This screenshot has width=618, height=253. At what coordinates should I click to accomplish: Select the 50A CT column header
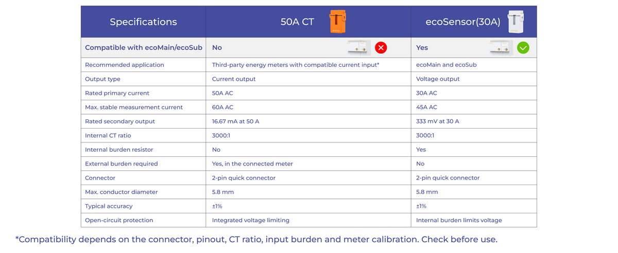tap(308, 22)
